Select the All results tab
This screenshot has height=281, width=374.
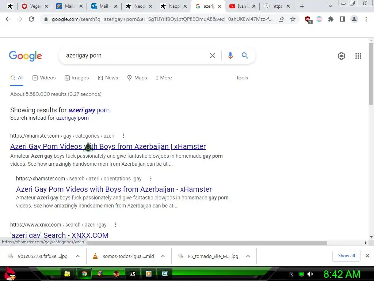pos(17,78)
